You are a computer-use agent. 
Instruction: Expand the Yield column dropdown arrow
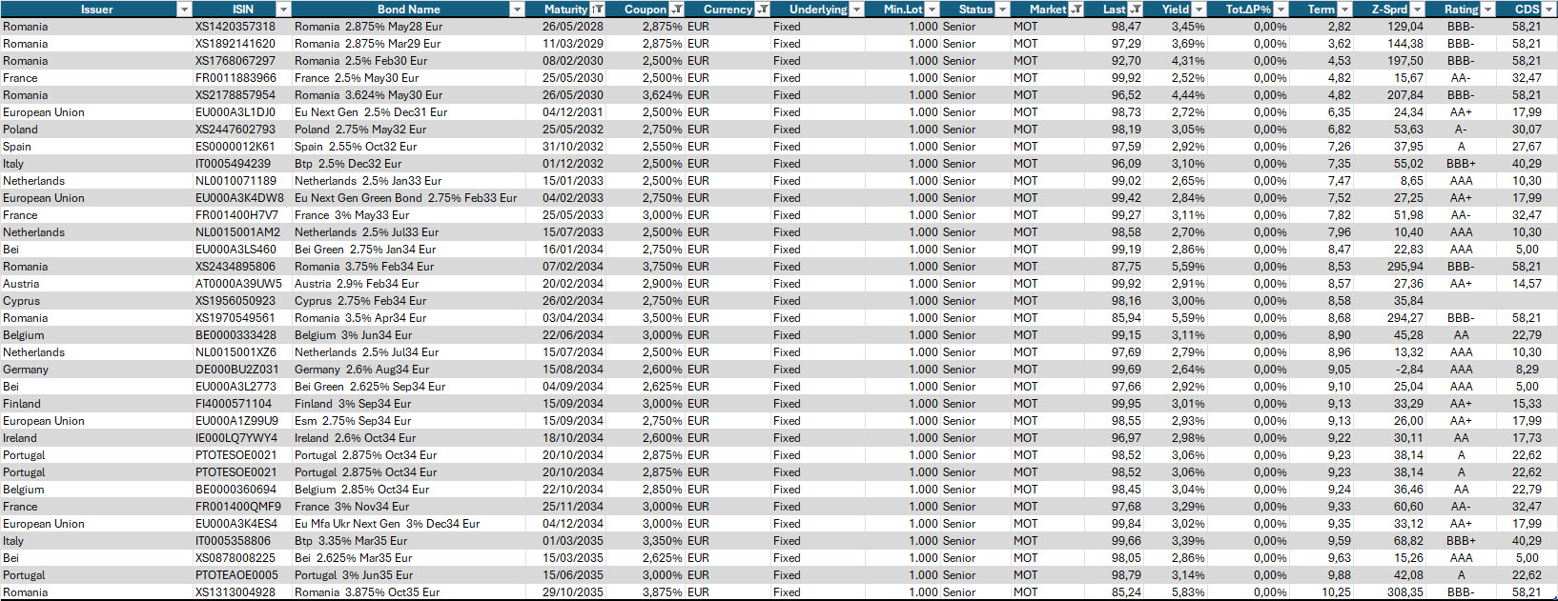(x=1199, y=10)
